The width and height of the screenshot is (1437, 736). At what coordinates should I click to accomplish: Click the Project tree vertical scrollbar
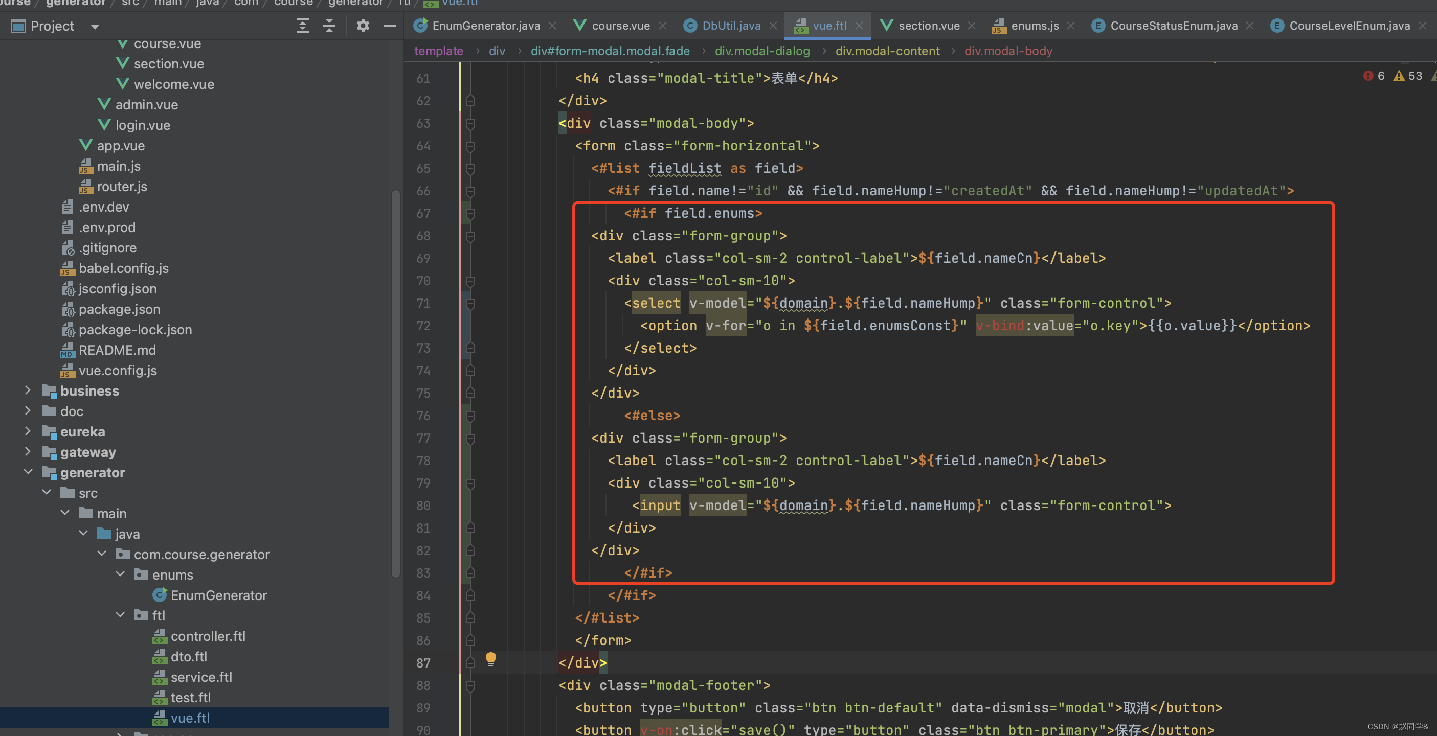coord(395,385)
